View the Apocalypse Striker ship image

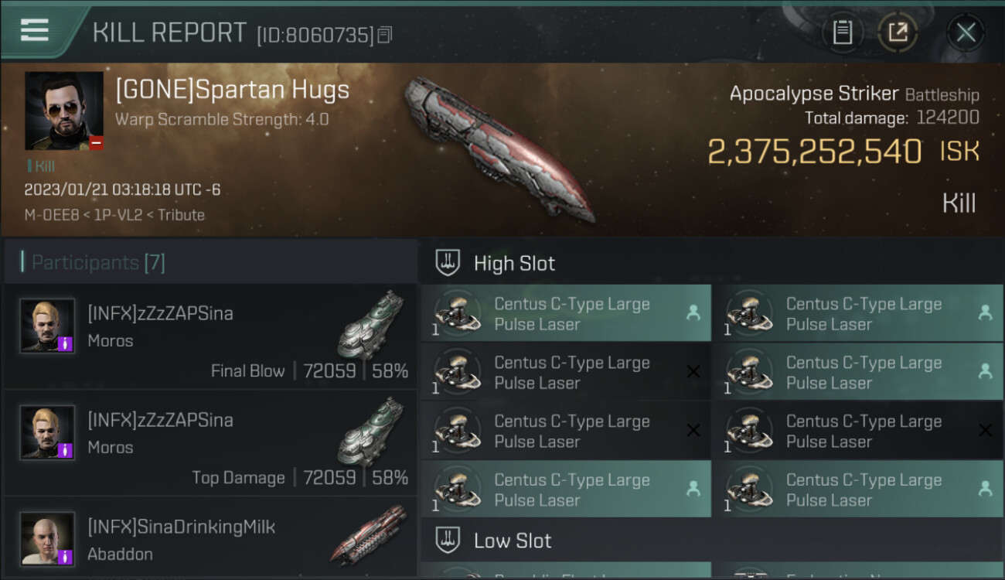click(499, 147)
